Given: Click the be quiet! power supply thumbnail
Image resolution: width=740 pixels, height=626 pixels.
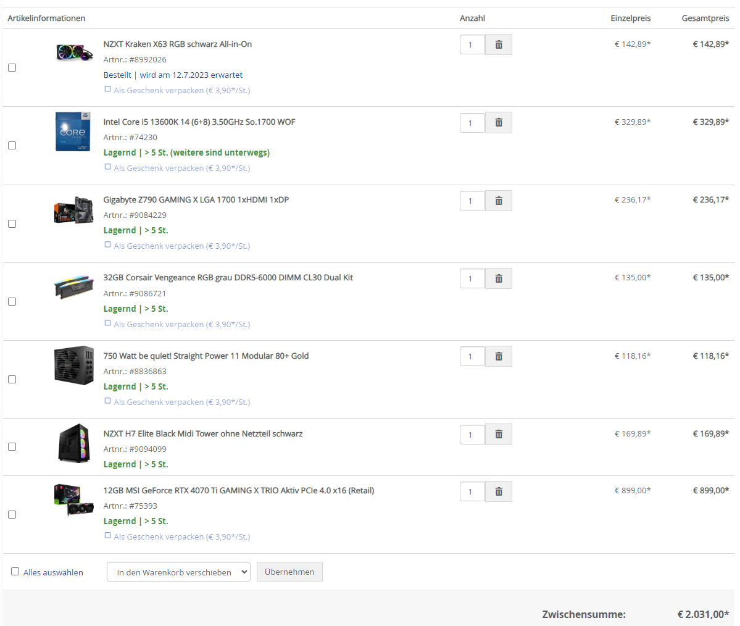Looking at the screenshot, I should [74, 365].
